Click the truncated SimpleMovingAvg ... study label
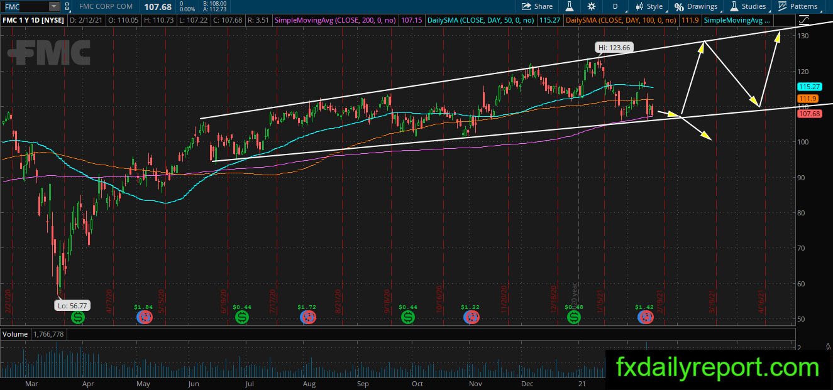The height and width of the screenshot is (390, 833). click(737, 20)
